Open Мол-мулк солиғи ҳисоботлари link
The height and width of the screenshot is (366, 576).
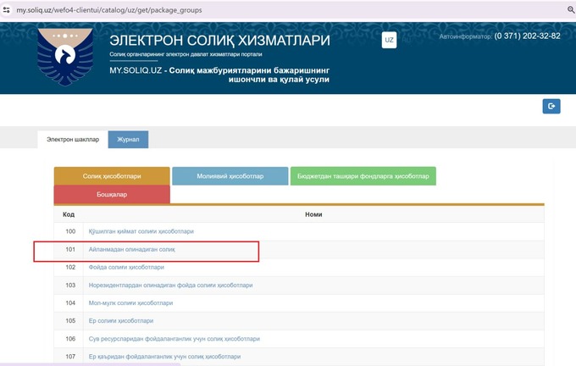(130, 303)
